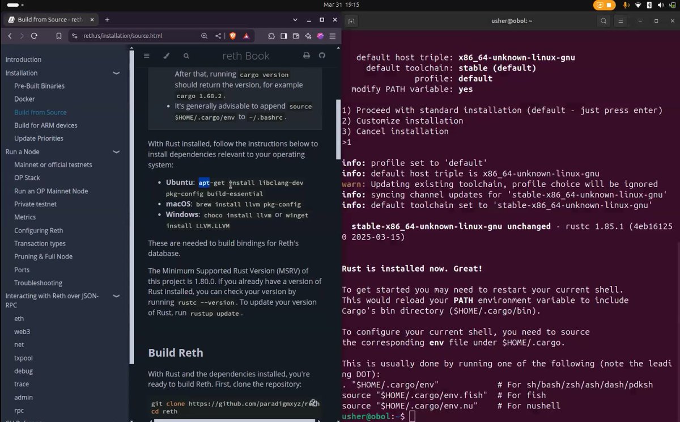This screenshot has width=680, height=422.
Task: Open txpool namespace page
Action: coord(23,358)
